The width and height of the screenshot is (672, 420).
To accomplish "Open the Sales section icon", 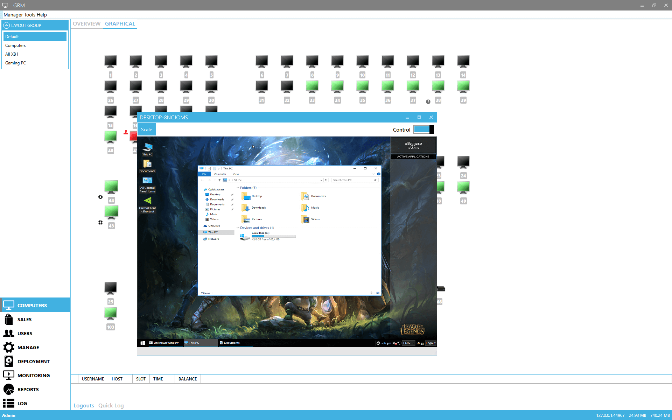I will [x=9, y=319].
